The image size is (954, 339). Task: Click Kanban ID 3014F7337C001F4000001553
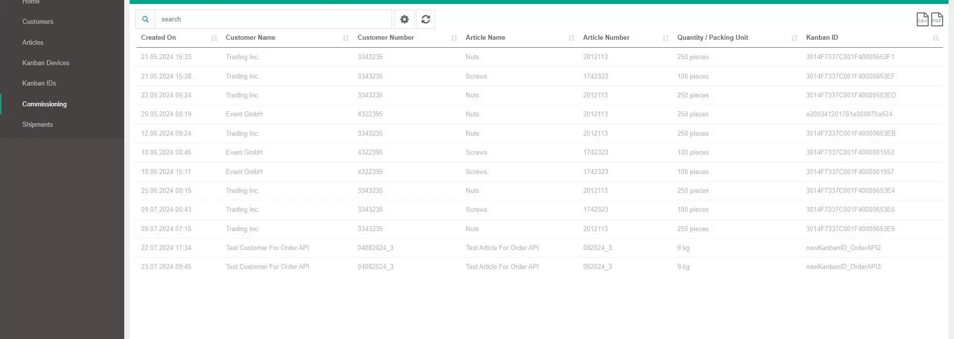point(850,153)
